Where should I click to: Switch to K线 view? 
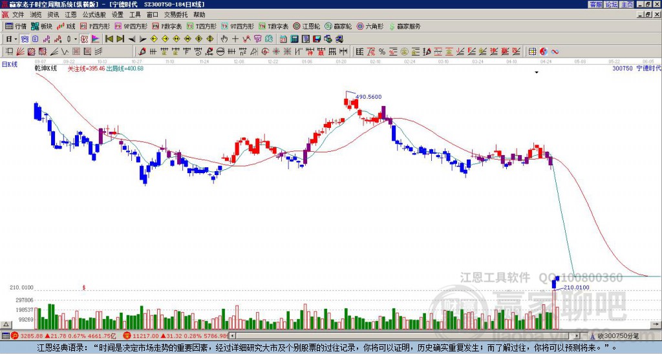coord(66,26)
